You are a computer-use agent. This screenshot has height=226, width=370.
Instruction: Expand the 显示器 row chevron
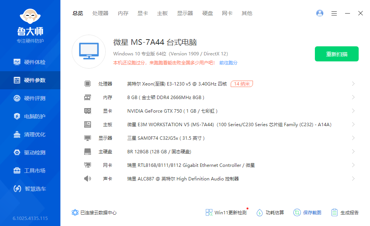pos(353,138)
